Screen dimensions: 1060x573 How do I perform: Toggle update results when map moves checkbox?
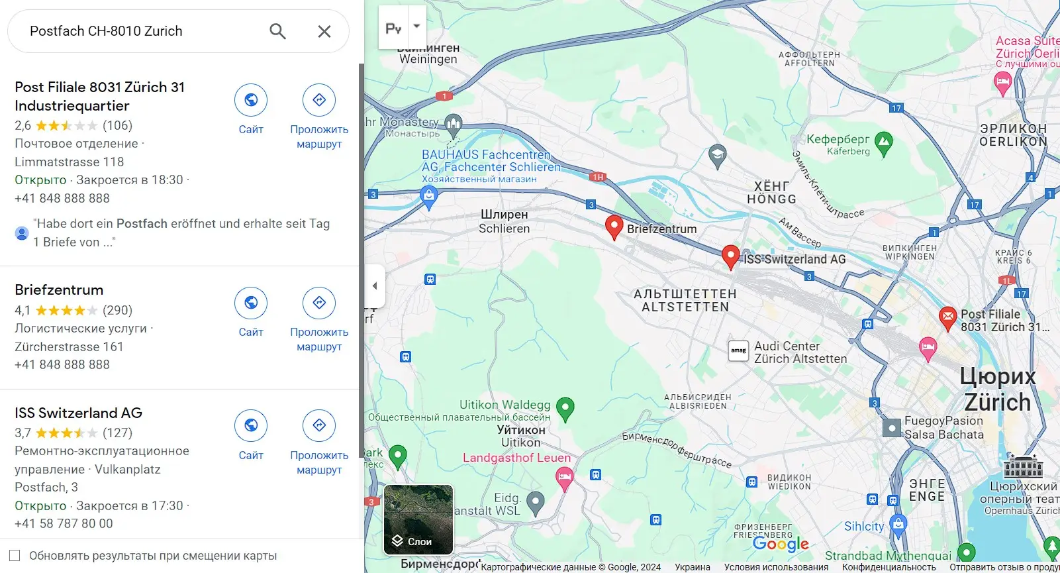(x=15, y=556)
